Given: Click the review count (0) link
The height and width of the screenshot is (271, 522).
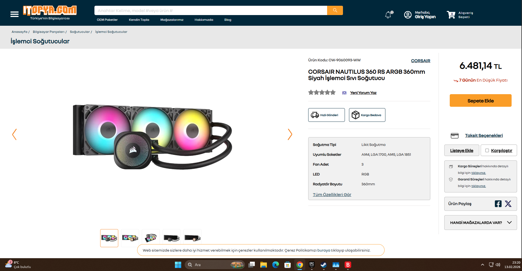Looking at the screenshot, I should [x=344, y=93].
